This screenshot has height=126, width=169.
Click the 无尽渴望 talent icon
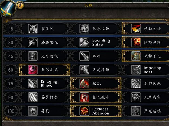click(x=136, y=97)
